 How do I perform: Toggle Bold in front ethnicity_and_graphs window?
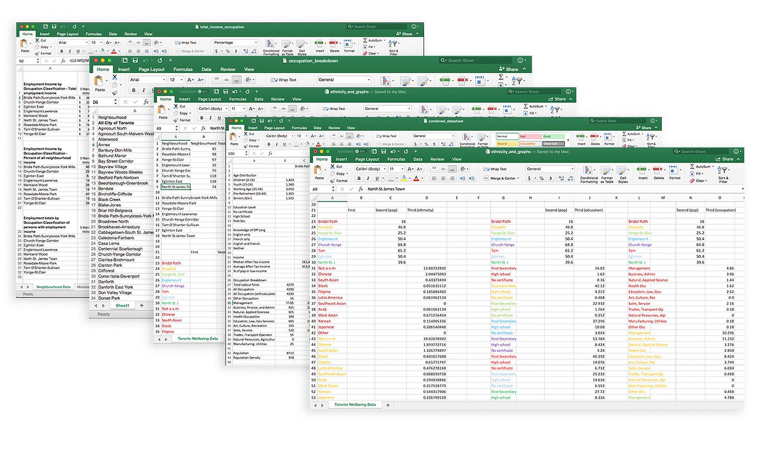pyautogui.click(x=359, y=178)
